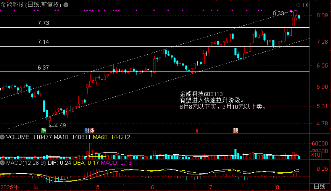Click the diamond icon at top right
The image size is (331, 191).
coord(298,5)
